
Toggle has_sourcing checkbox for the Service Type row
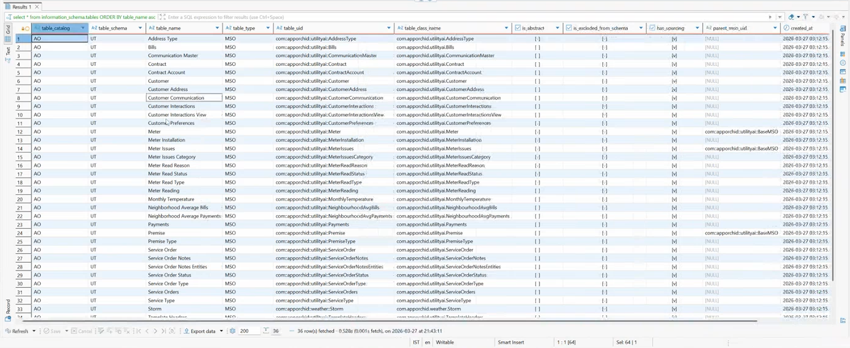pyautogui.click(x=674, y=301)
